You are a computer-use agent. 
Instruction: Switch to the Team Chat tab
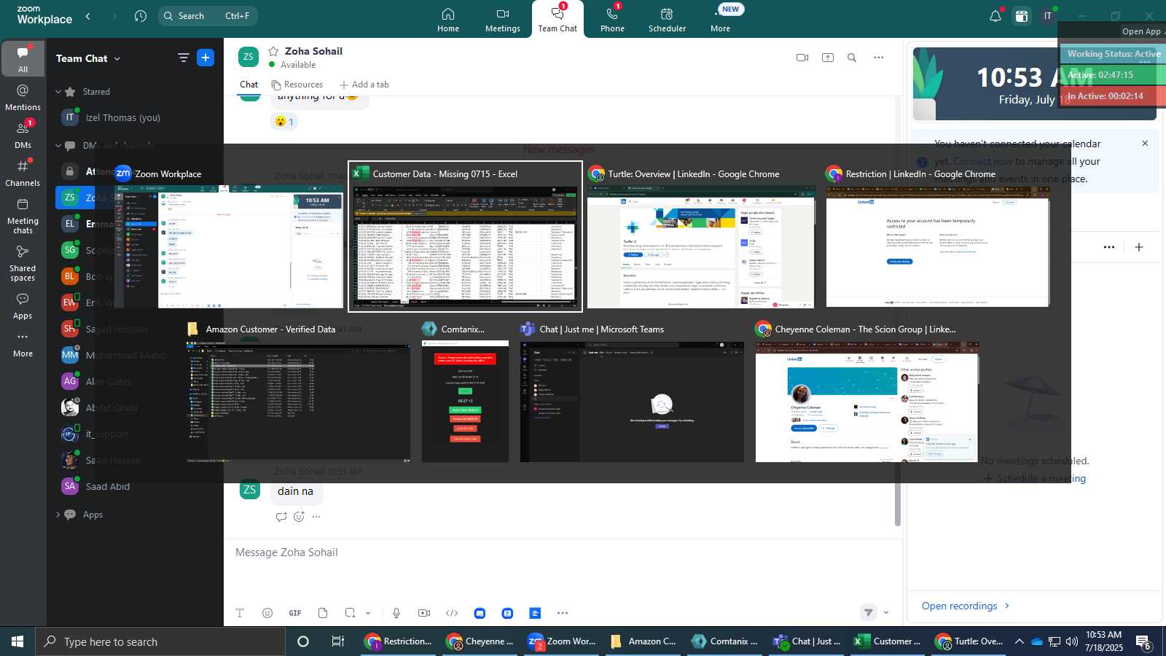coord(557,20)
